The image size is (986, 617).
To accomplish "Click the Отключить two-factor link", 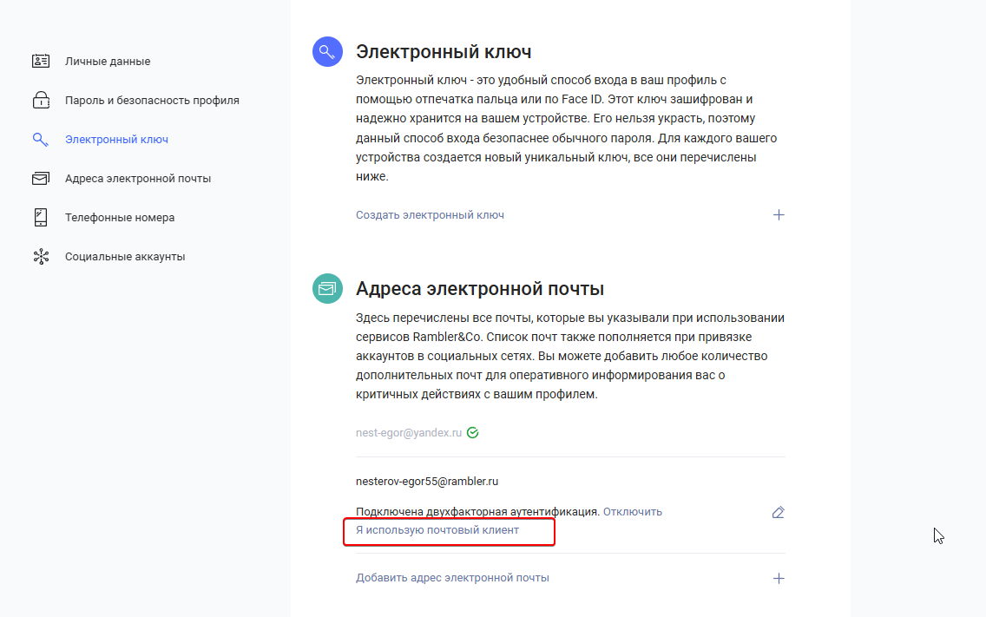I will coord(633,512).
